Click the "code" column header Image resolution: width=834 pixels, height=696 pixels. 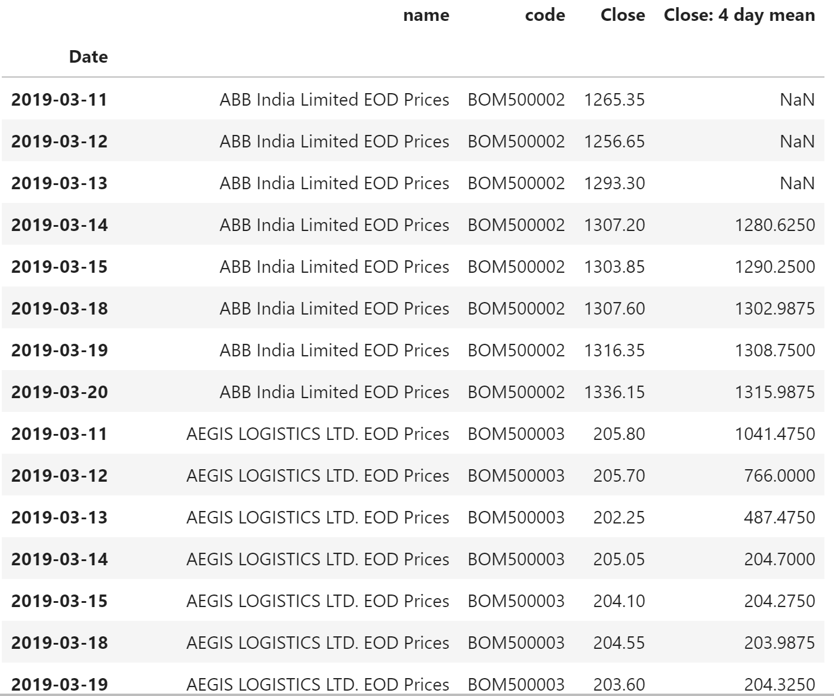[544, 16]
